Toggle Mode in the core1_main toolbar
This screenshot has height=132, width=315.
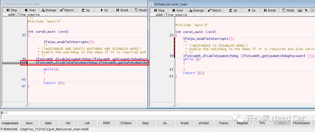pos(288,10)
